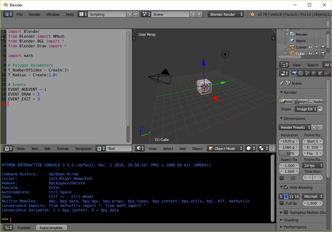This screenshot has height=232, width=332.
Task: Click the Cube's camera renderability icon in outliner
Action: (x=323, y=53)
